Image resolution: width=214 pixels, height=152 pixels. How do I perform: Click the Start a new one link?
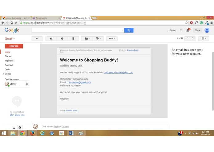pyautogui.click(x=17, y=115)
